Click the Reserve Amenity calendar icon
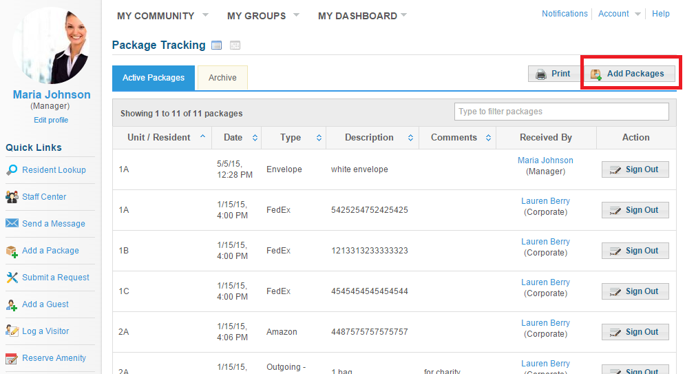Viewport: 685px width, 374px height. tap(12, 359)
